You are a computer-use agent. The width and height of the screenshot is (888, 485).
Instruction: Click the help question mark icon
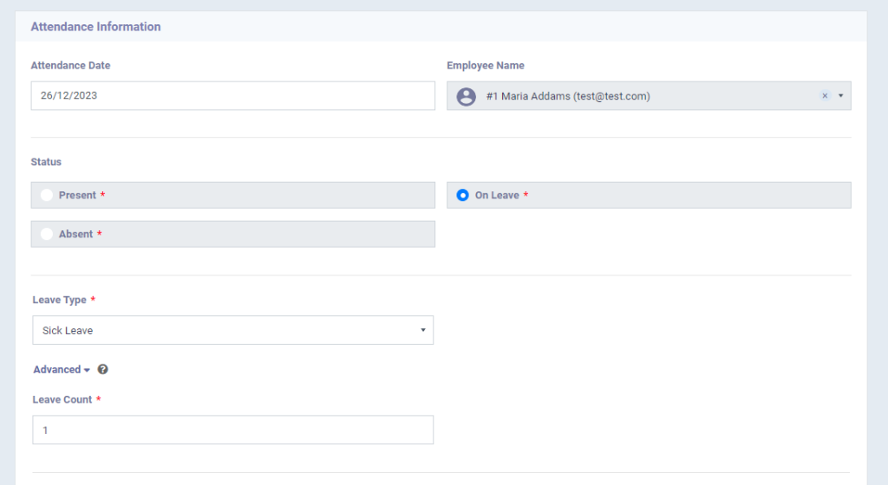pyautogui.click(x=103, y=370)
